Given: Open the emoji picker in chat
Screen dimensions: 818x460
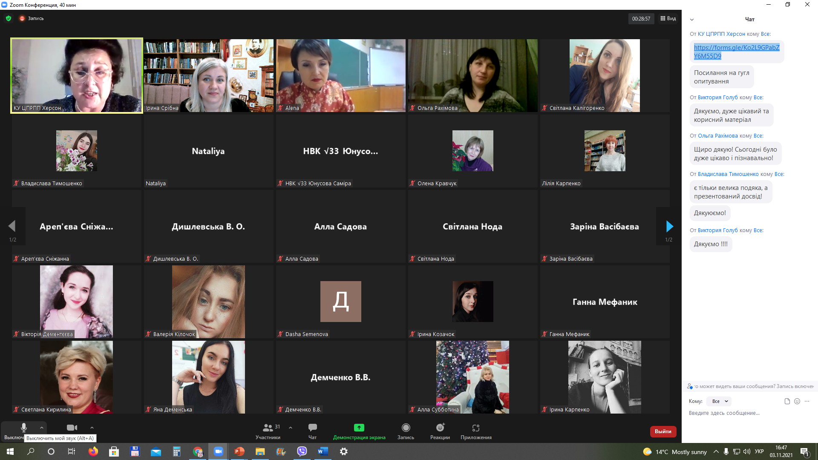Looking at the screenshot, I should pos(797,401).
